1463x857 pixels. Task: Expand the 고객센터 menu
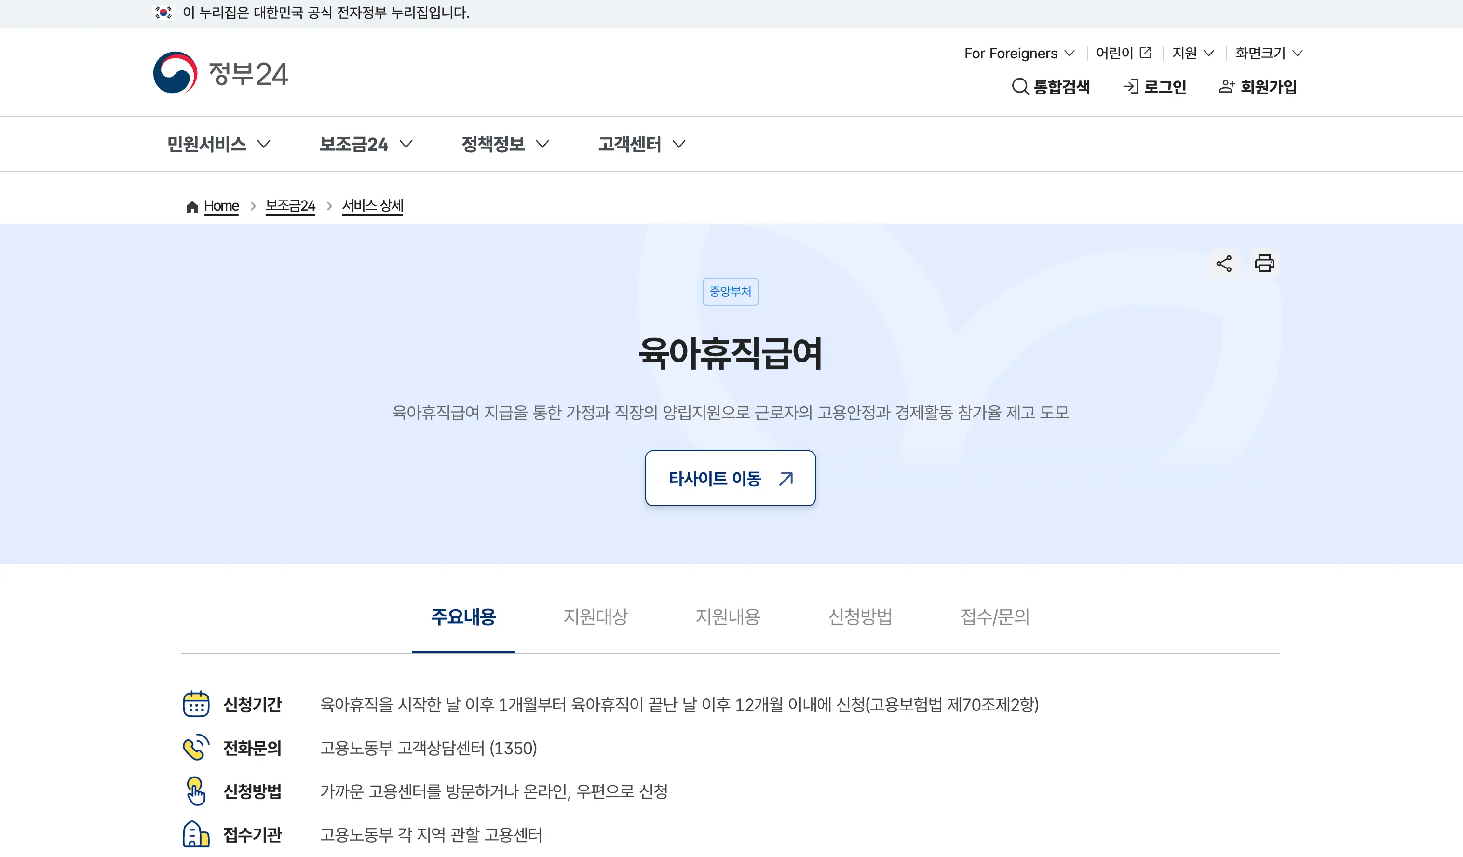point(641,144)
